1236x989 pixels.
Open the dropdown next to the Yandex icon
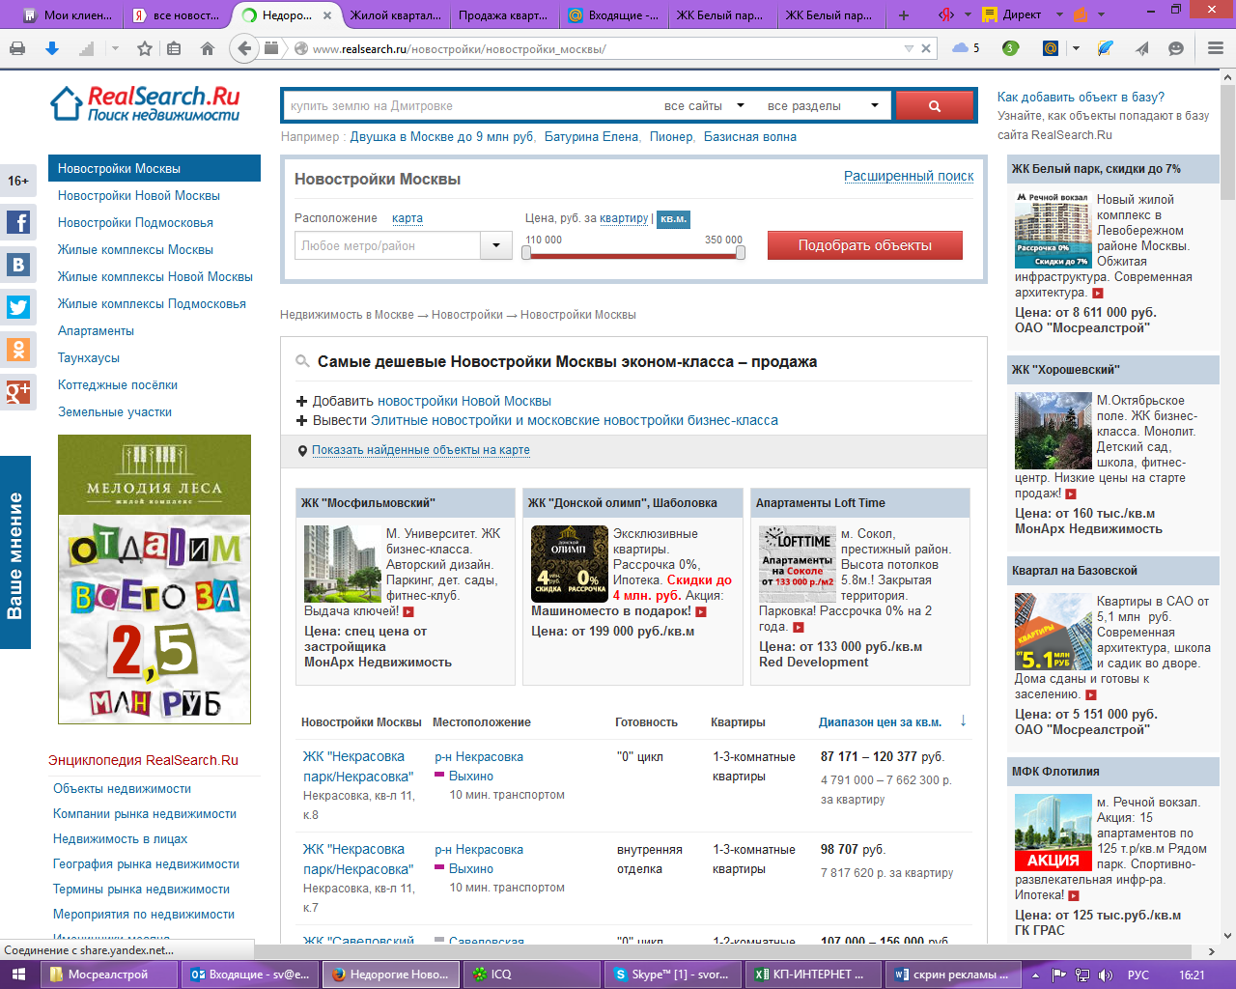(x=968, y=14)
